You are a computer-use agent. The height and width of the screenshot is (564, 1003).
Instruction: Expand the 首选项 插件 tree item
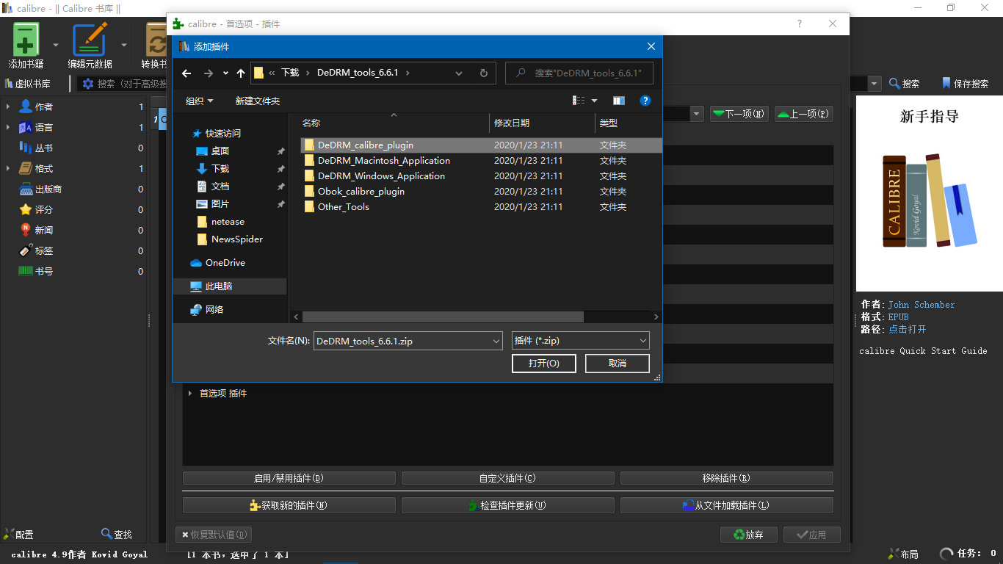[191, 394]
